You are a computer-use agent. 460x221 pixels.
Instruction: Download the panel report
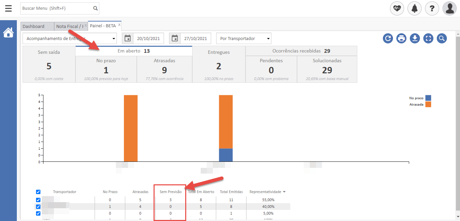[x=415, y=38]
